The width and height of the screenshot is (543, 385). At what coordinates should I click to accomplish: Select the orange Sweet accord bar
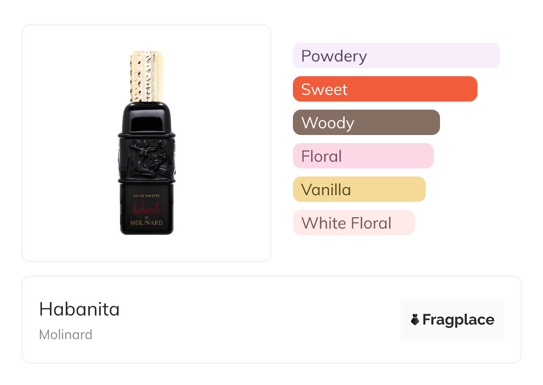pos(385,89)
